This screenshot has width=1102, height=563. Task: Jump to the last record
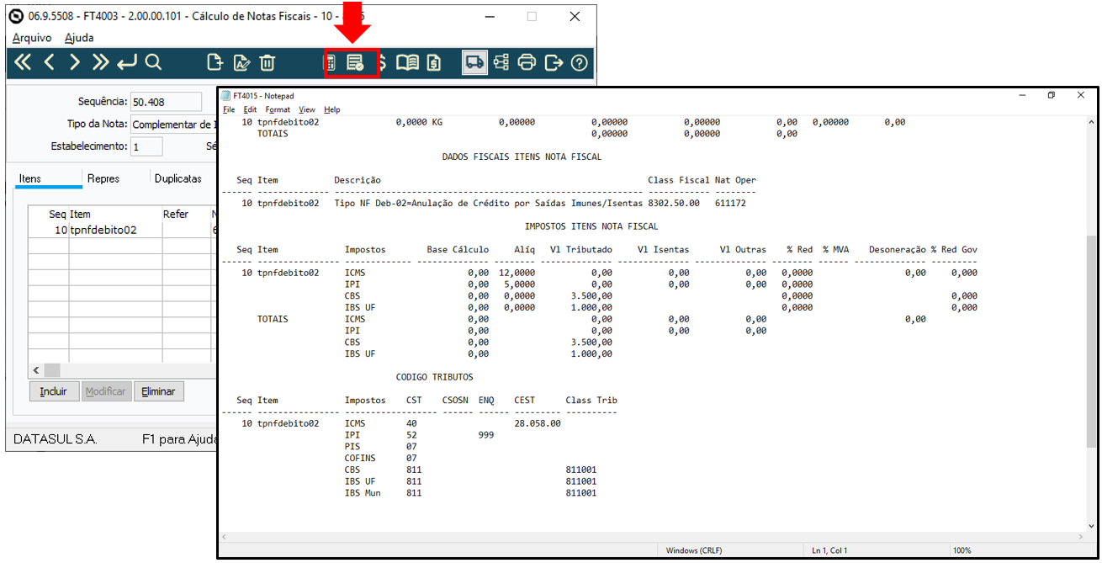(x=101, y=62)
